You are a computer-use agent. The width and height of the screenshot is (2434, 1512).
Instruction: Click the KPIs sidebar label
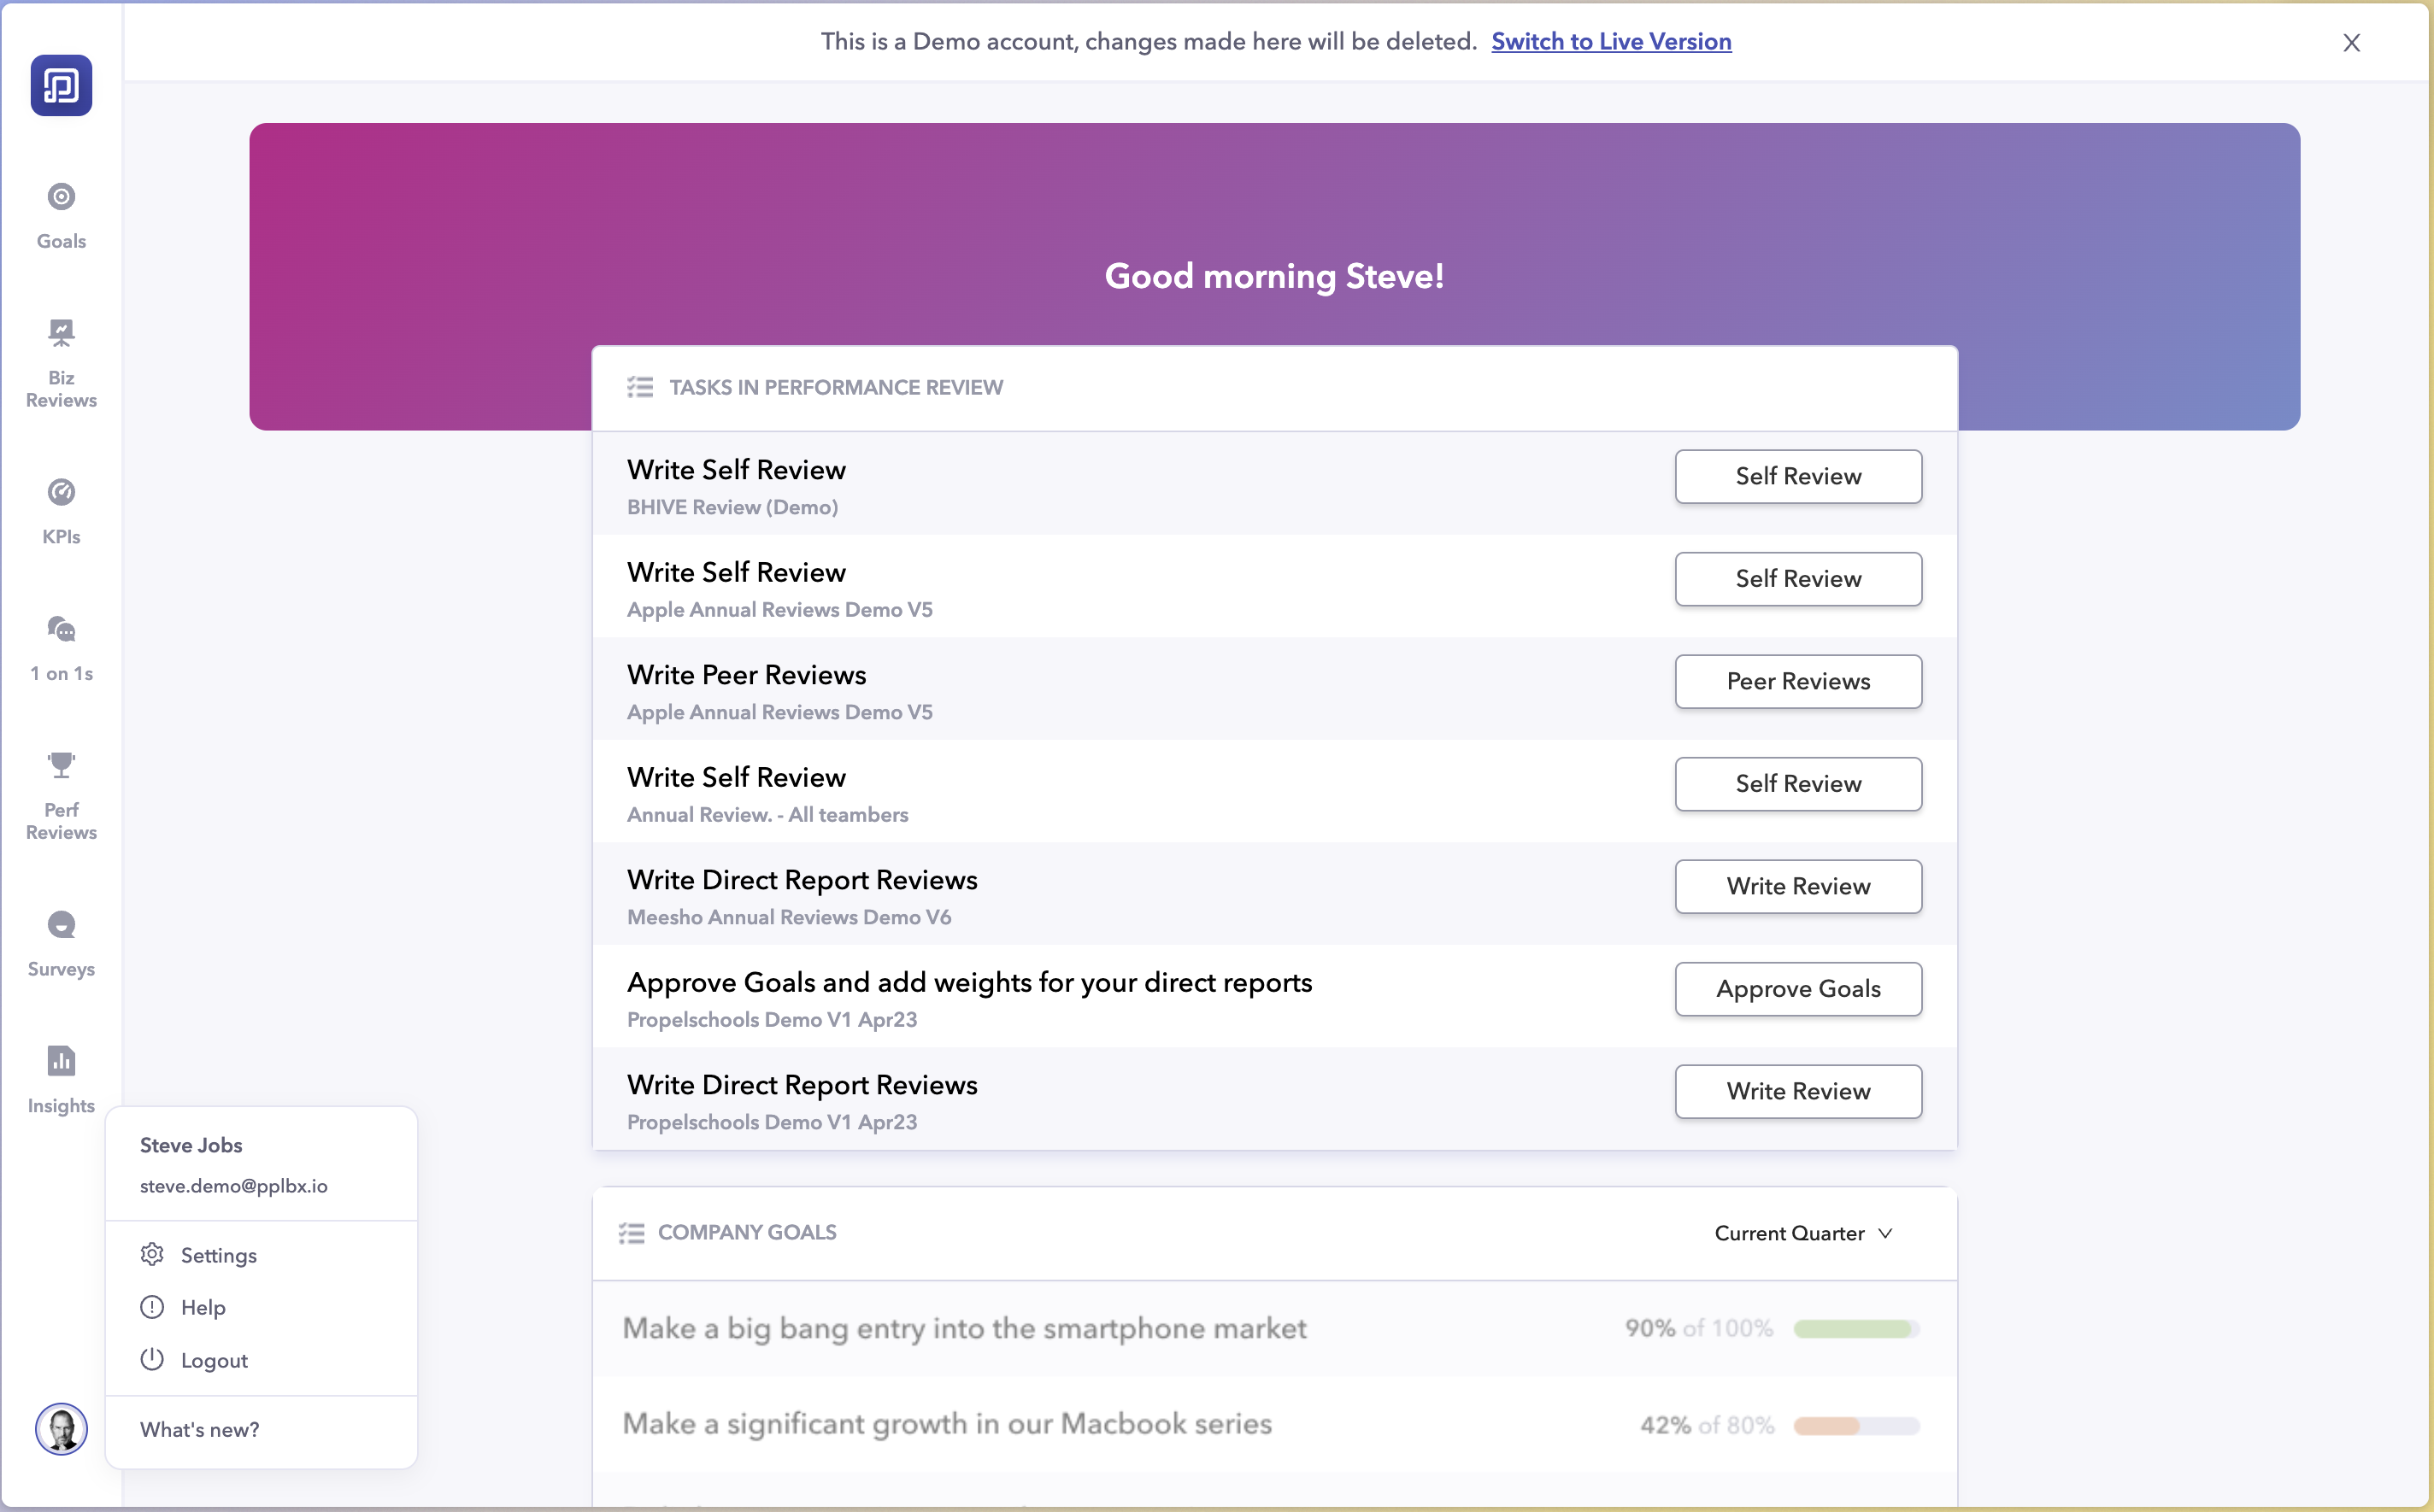point(61,537)
